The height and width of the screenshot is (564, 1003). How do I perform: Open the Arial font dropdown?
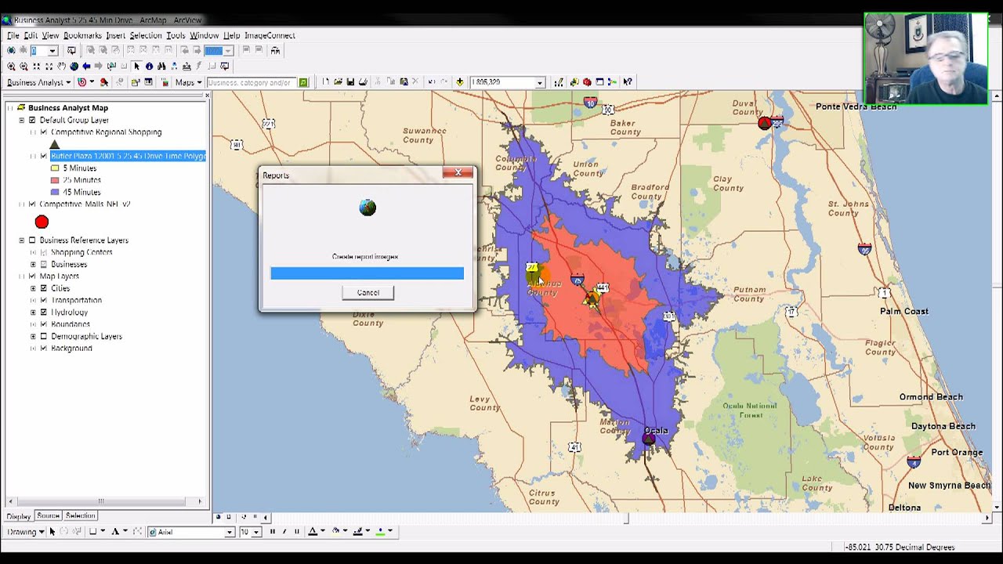(230, 532)
